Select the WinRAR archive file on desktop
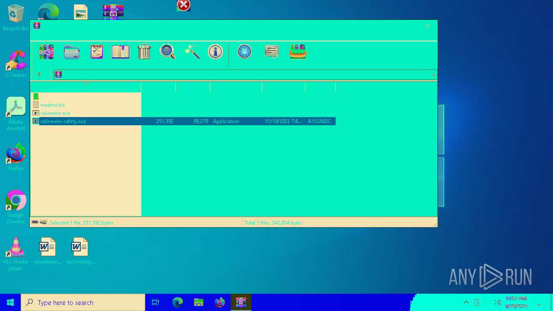 113,12
